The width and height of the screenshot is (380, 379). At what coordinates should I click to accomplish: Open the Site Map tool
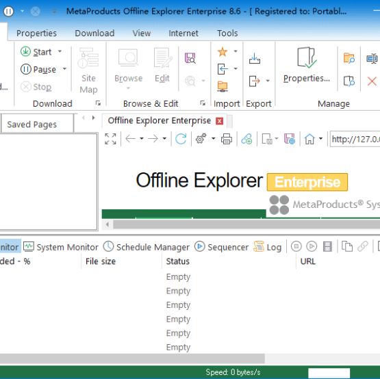pos(88,70)
